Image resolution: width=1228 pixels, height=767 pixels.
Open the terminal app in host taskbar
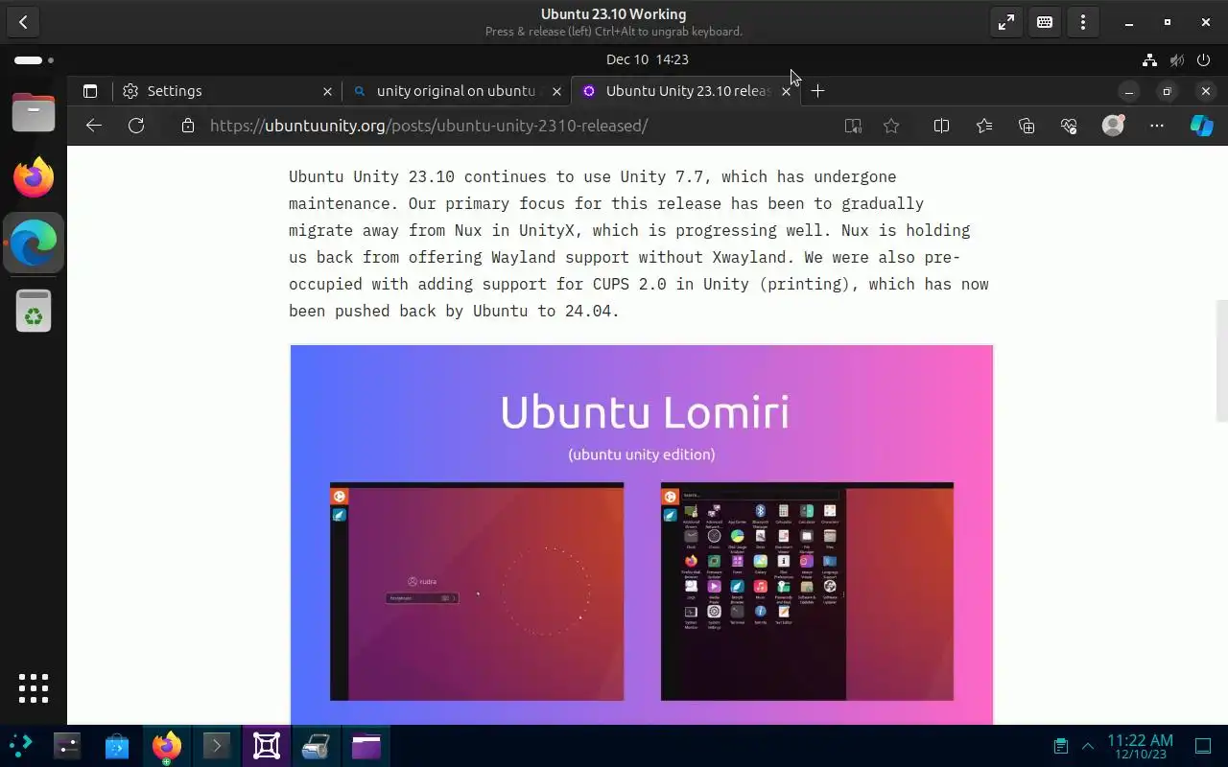217,746
